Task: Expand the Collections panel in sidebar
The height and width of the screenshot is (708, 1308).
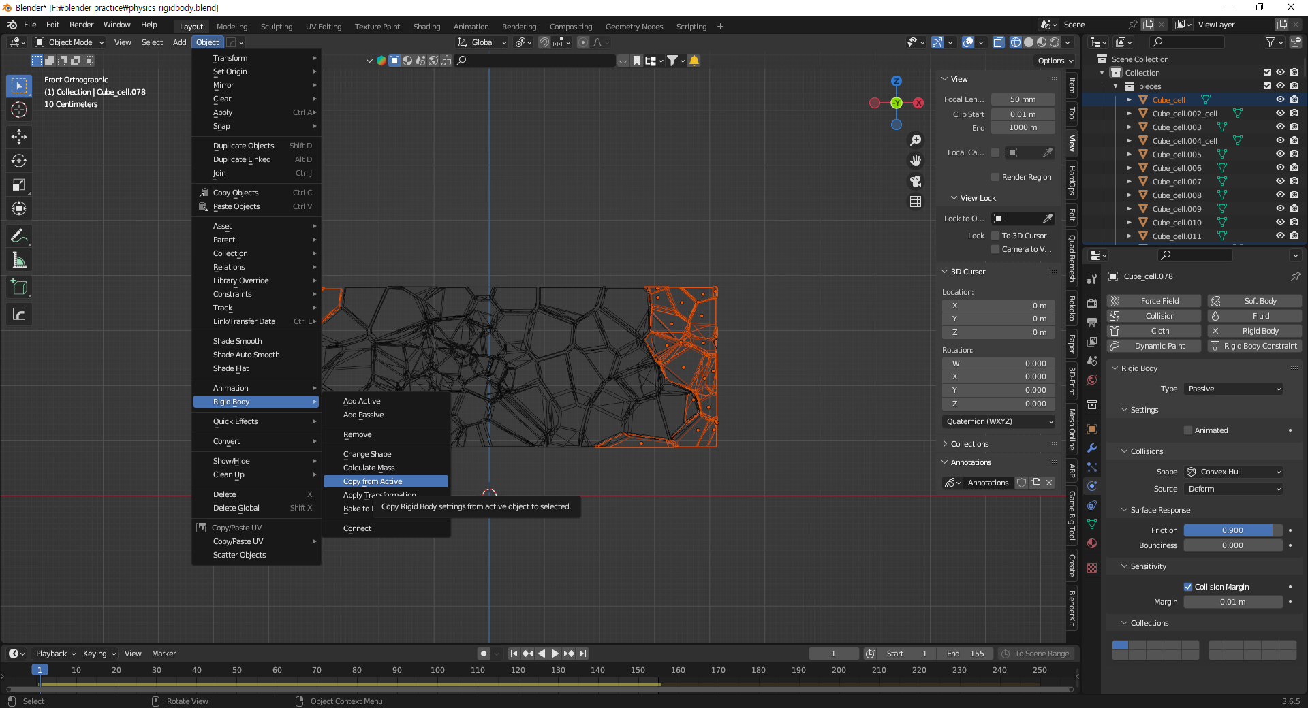Action: click(x=969, y=444)
